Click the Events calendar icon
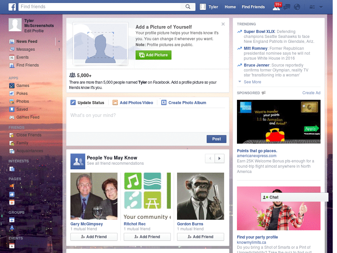Viewport: 337px width, 253px height. 12,57
